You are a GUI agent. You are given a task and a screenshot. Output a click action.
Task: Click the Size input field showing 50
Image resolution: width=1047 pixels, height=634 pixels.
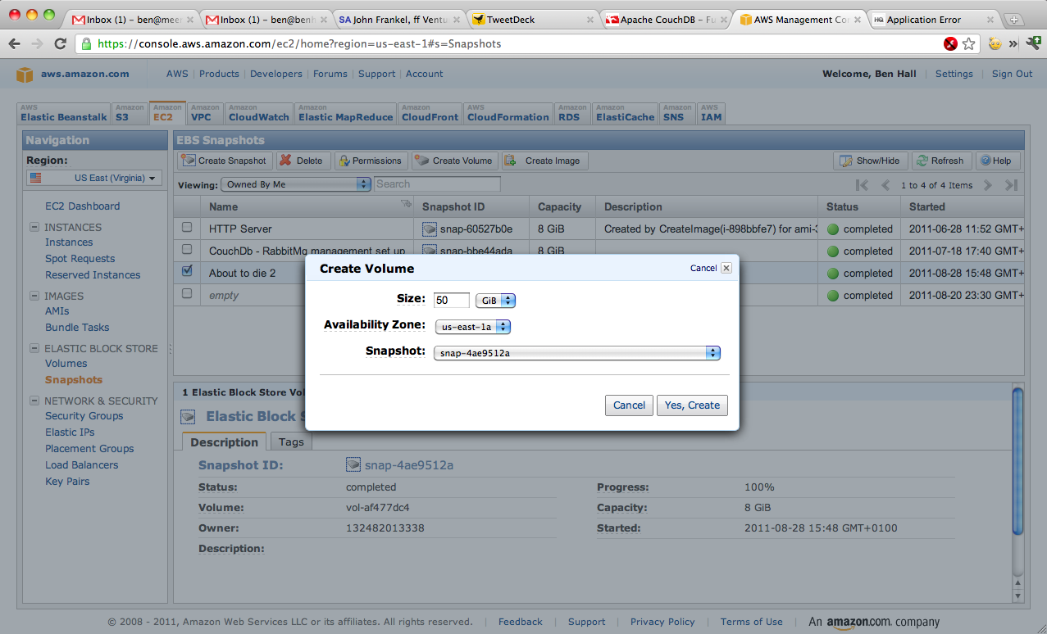point(452,301)
